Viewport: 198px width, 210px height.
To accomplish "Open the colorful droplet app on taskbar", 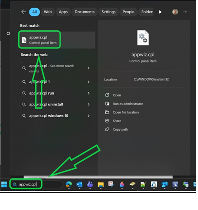I will tap(122, 184).
